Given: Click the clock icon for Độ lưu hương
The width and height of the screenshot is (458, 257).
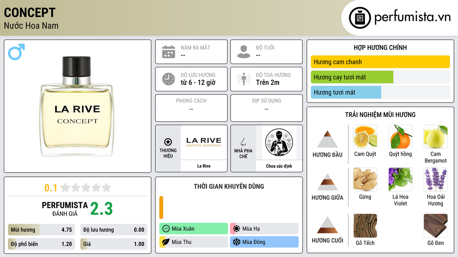Looking at the screenshot, I should [x=169, y=79].
